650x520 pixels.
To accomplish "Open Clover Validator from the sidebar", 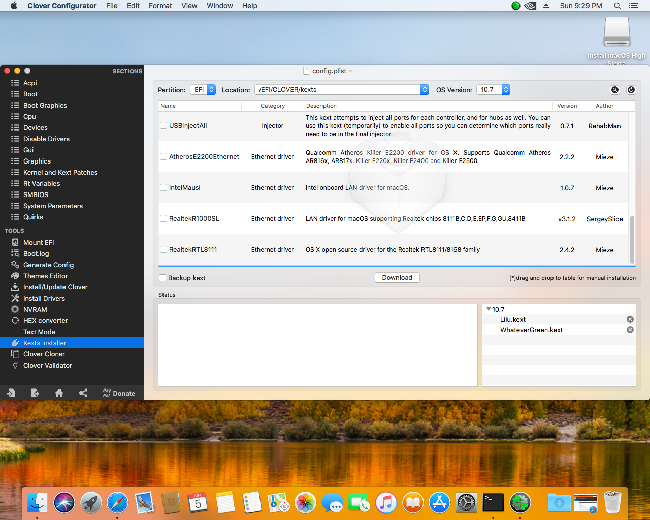I will tap(47, 365).
